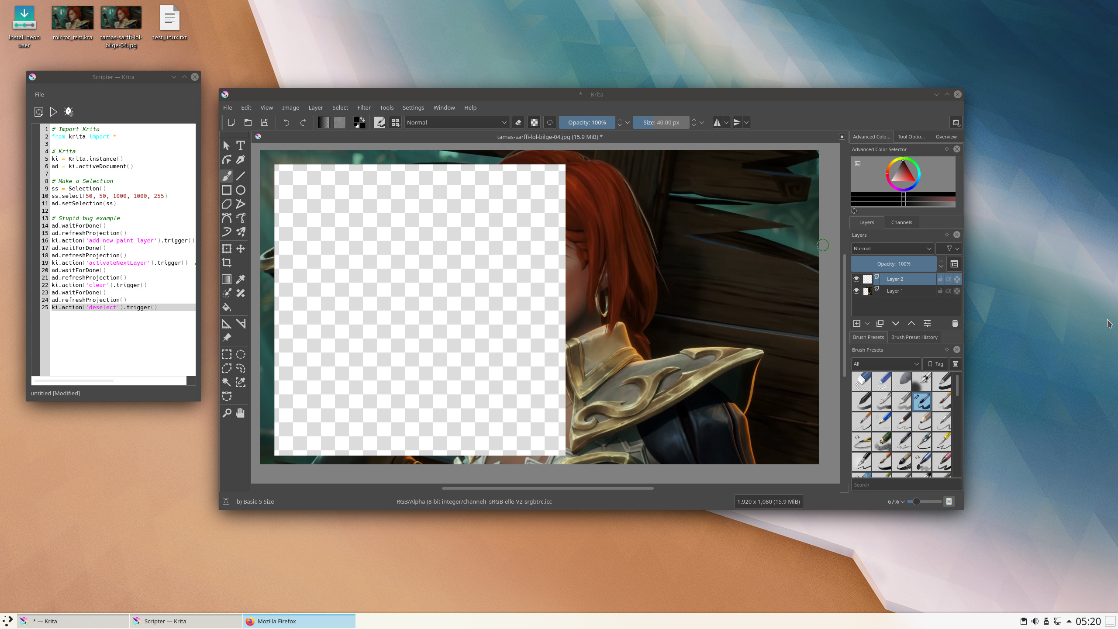Open the blending mode Normal dropdown in toolbar
The width and height of the screenshot is (1118, 629).
(x=456, y=123)
